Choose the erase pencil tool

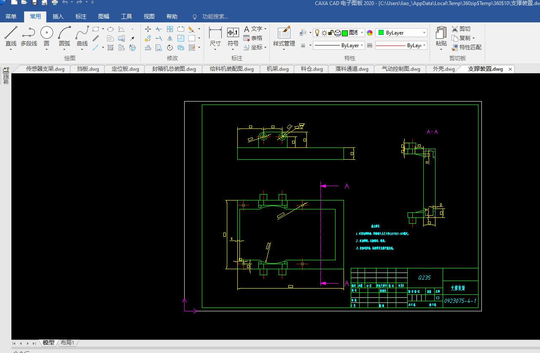click(x=191, y=29)
